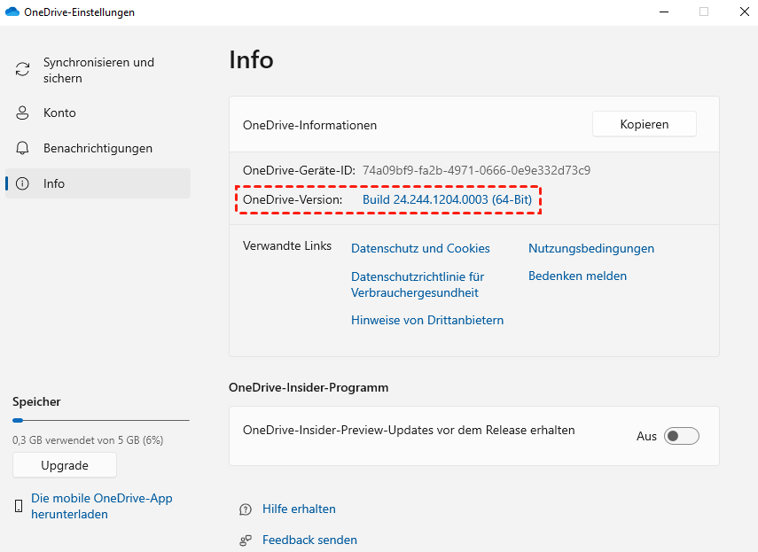Viewport: 758px width, 552px height.
Task: Click the Speicher usage progress bar
Action: pyautogui.click(x=100, y=420)
